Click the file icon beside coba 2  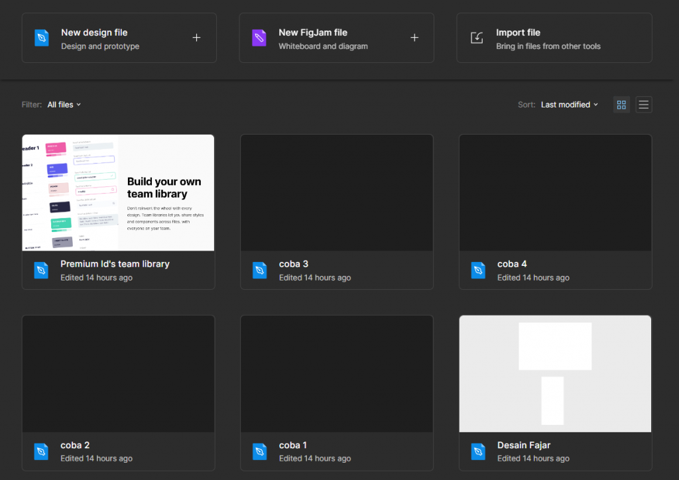click(x=42, y=451)
